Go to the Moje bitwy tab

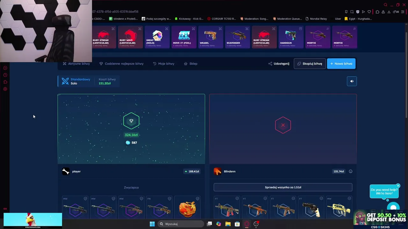point(164,64)
